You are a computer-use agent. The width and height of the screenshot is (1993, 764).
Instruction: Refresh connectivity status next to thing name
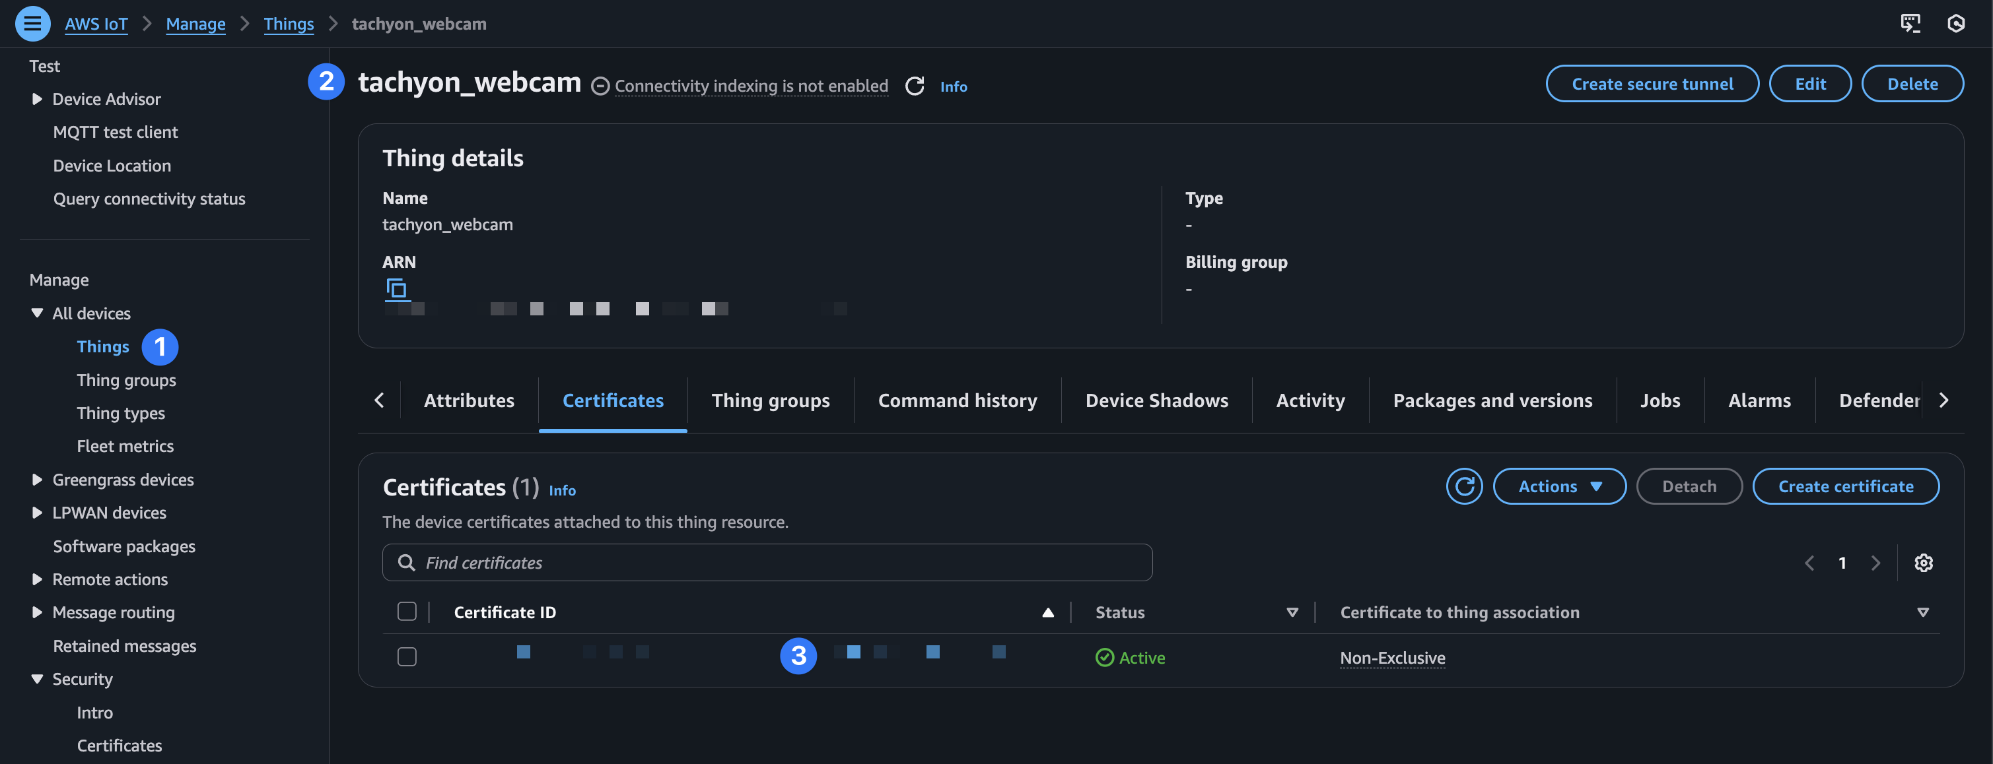coord(915,86)
